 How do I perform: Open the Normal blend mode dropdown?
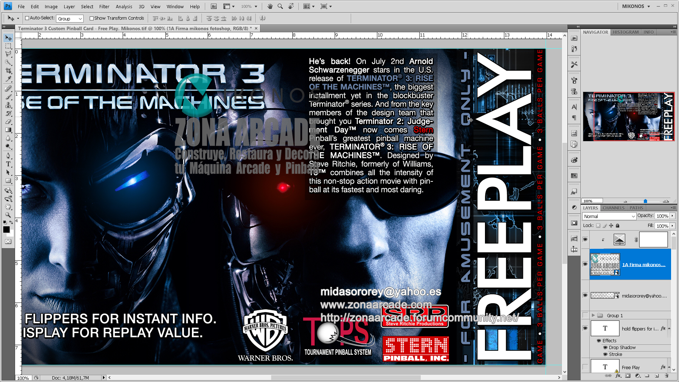tap(609, 216)
